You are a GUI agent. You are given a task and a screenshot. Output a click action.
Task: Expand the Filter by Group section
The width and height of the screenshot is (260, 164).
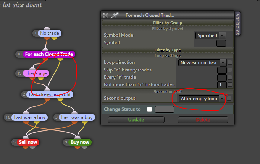(x=168, y=23)
